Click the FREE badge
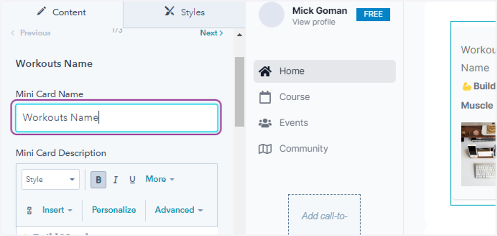Screen dimensions: 497x236 (373, 14)
